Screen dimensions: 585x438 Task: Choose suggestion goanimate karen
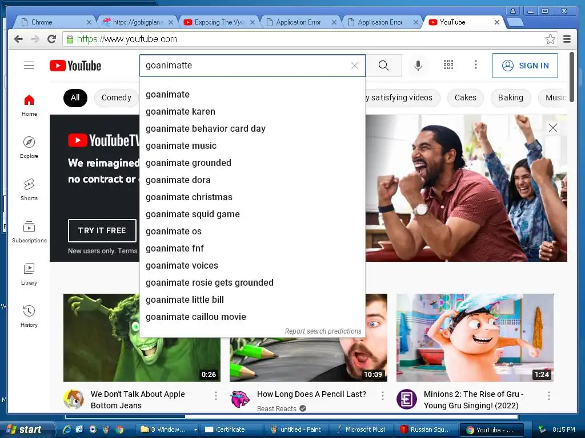(252, 111)
